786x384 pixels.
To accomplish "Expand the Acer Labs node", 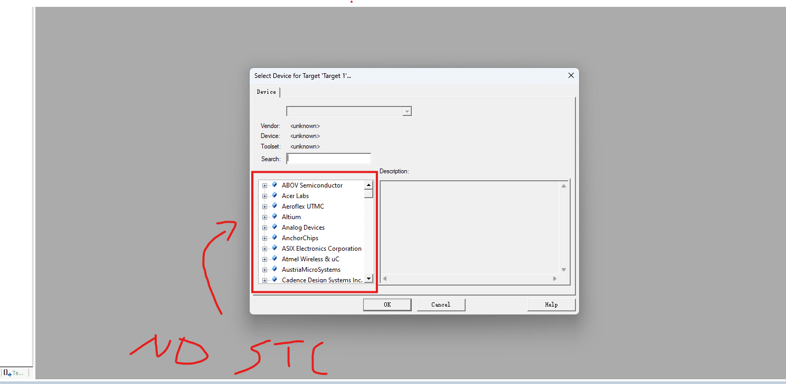I will pyautogui.click(x=264, y=196).
